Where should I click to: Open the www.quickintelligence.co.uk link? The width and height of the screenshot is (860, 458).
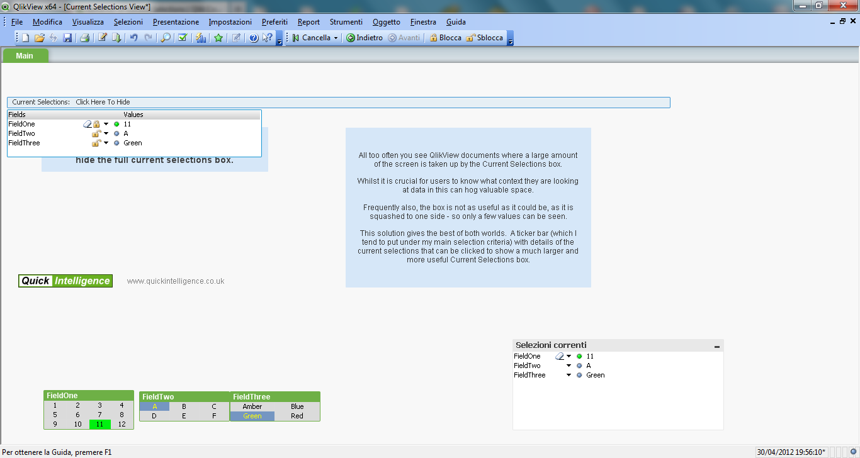[x=176, y=281]
